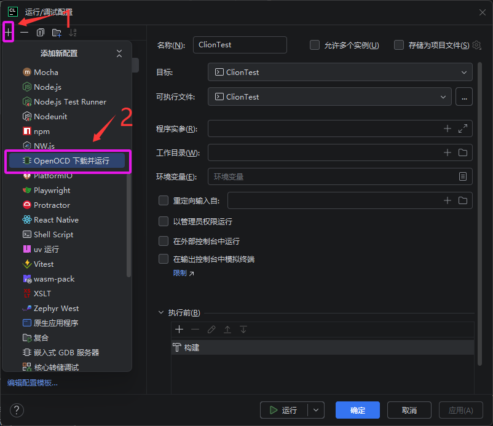
Task: Click the add new configuration plus icon
Action: [9, 32]
